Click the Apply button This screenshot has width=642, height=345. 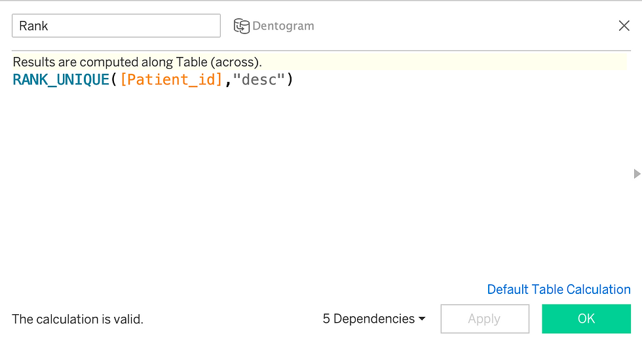point(485,319)
